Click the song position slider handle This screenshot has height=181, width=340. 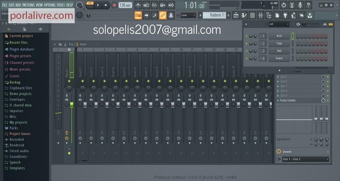click(88, 15)
